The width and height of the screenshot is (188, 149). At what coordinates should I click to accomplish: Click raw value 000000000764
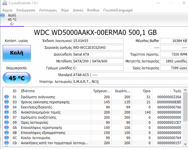click(169, 138)
